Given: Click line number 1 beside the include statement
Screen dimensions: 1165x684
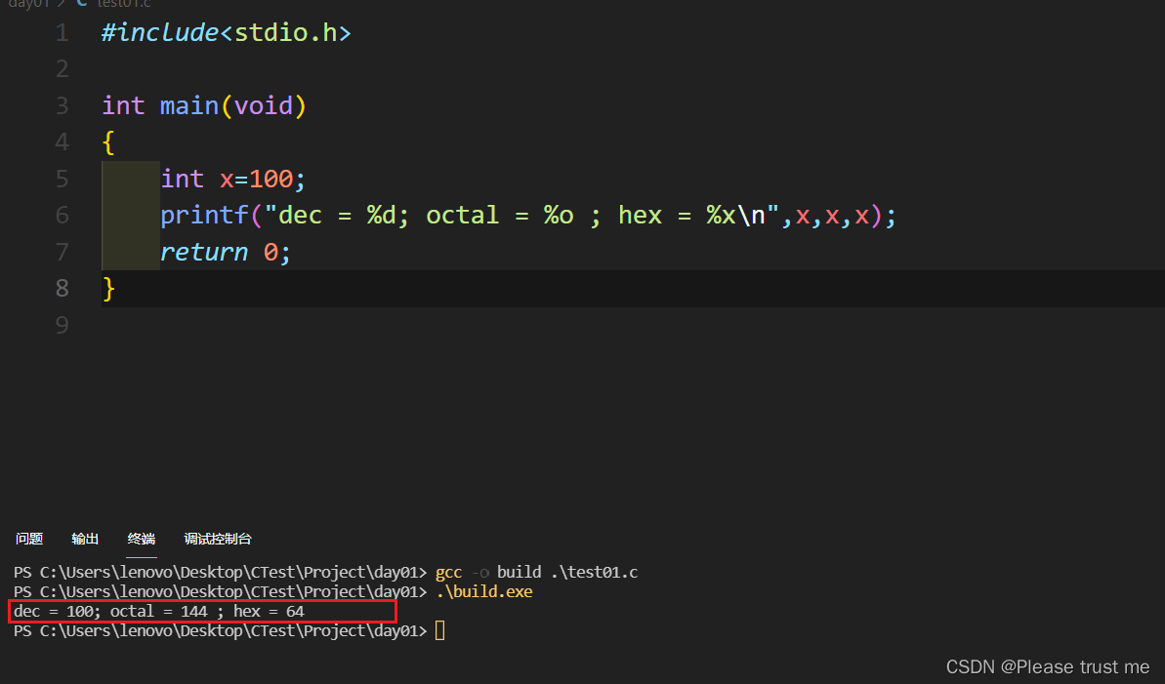Looking at the screenshot, I should pyautogui.click(x=62, y=32).
